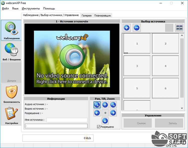Switch to the Планировщик tab
This screenshot has width=188, height=148.
click(103, 15)
